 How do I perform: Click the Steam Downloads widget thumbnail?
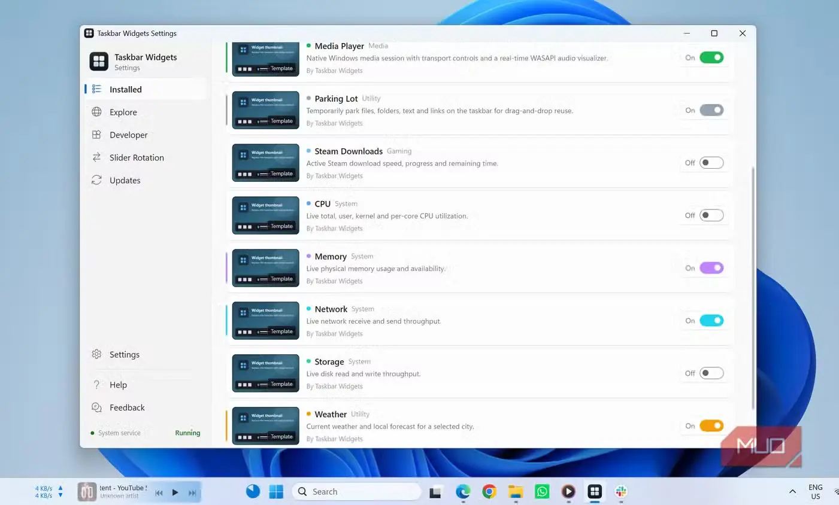click(x=265, y=163)
